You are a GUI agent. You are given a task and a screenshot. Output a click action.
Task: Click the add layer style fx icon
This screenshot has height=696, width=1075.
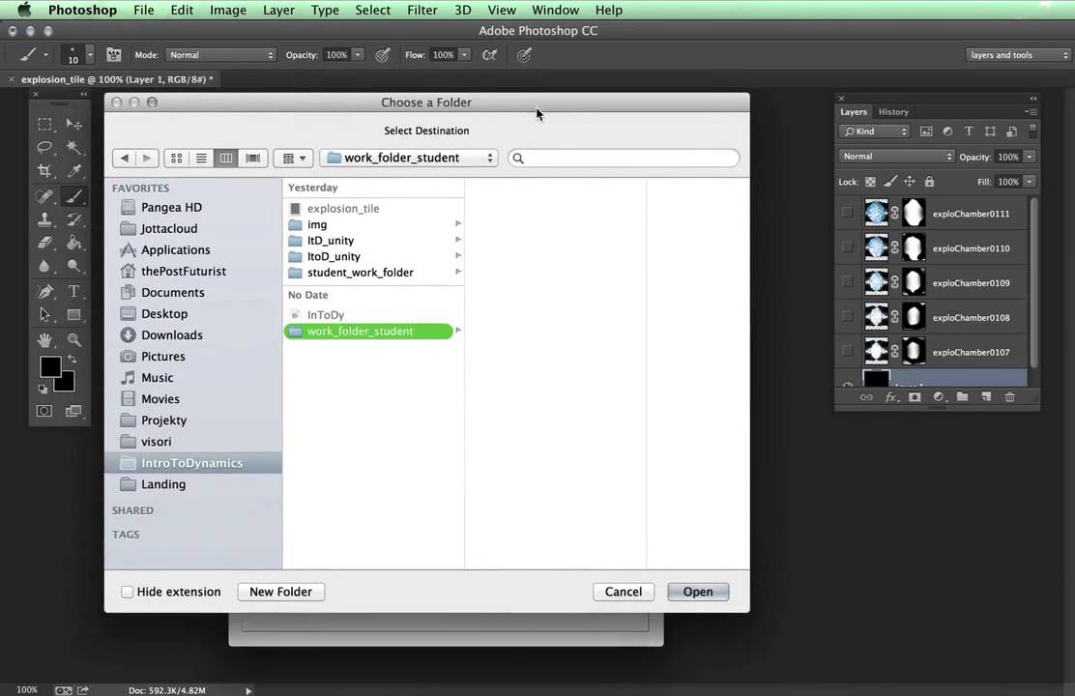point(891,397)
